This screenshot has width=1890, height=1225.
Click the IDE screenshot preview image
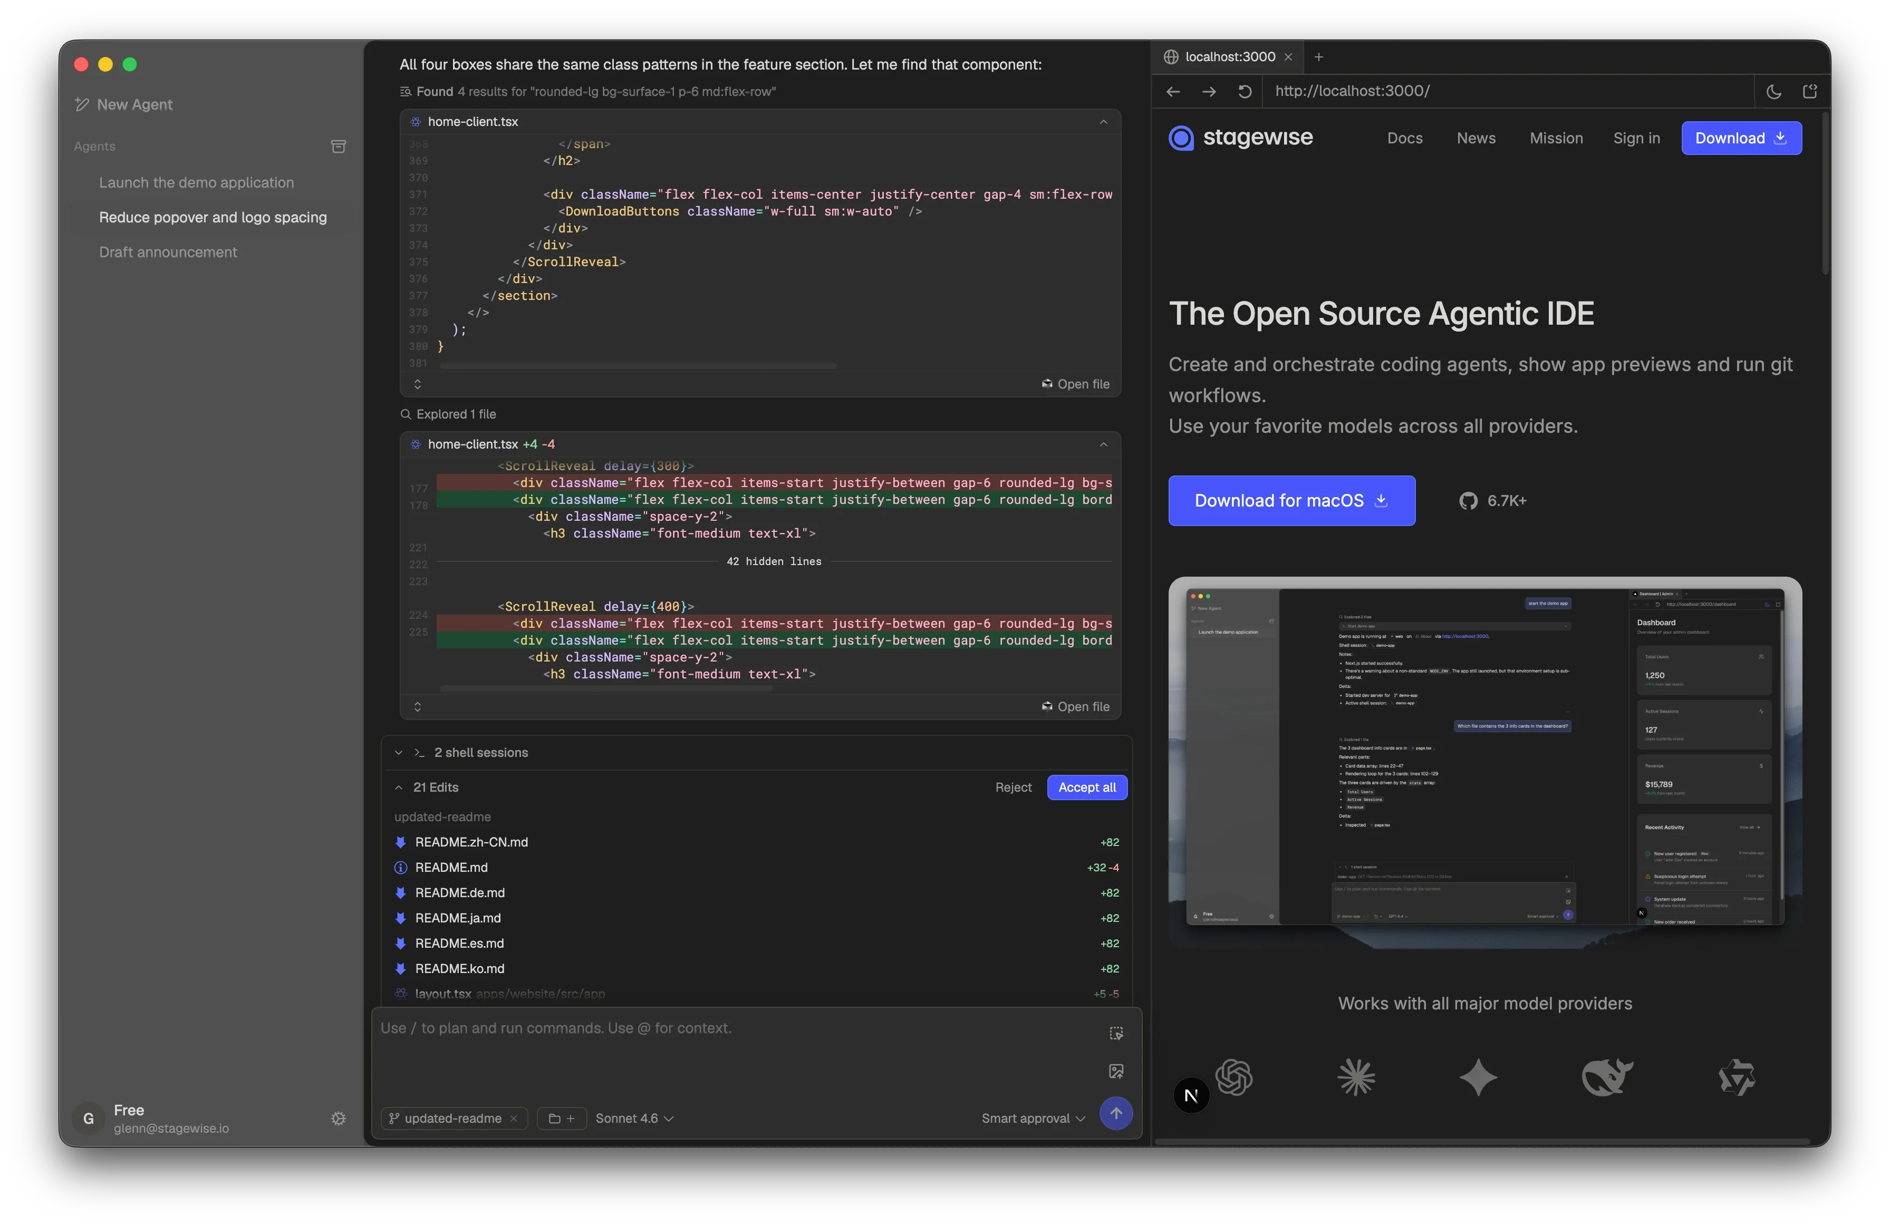pyautogui.click(x=1484, y=762)
